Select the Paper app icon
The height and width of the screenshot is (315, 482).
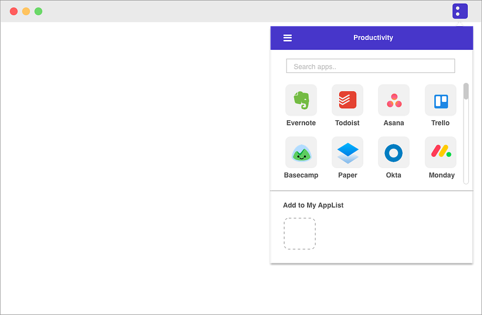347,152
